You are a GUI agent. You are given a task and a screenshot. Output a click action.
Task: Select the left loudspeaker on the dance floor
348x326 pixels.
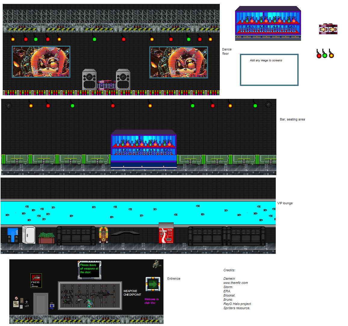tap(89, 80)
